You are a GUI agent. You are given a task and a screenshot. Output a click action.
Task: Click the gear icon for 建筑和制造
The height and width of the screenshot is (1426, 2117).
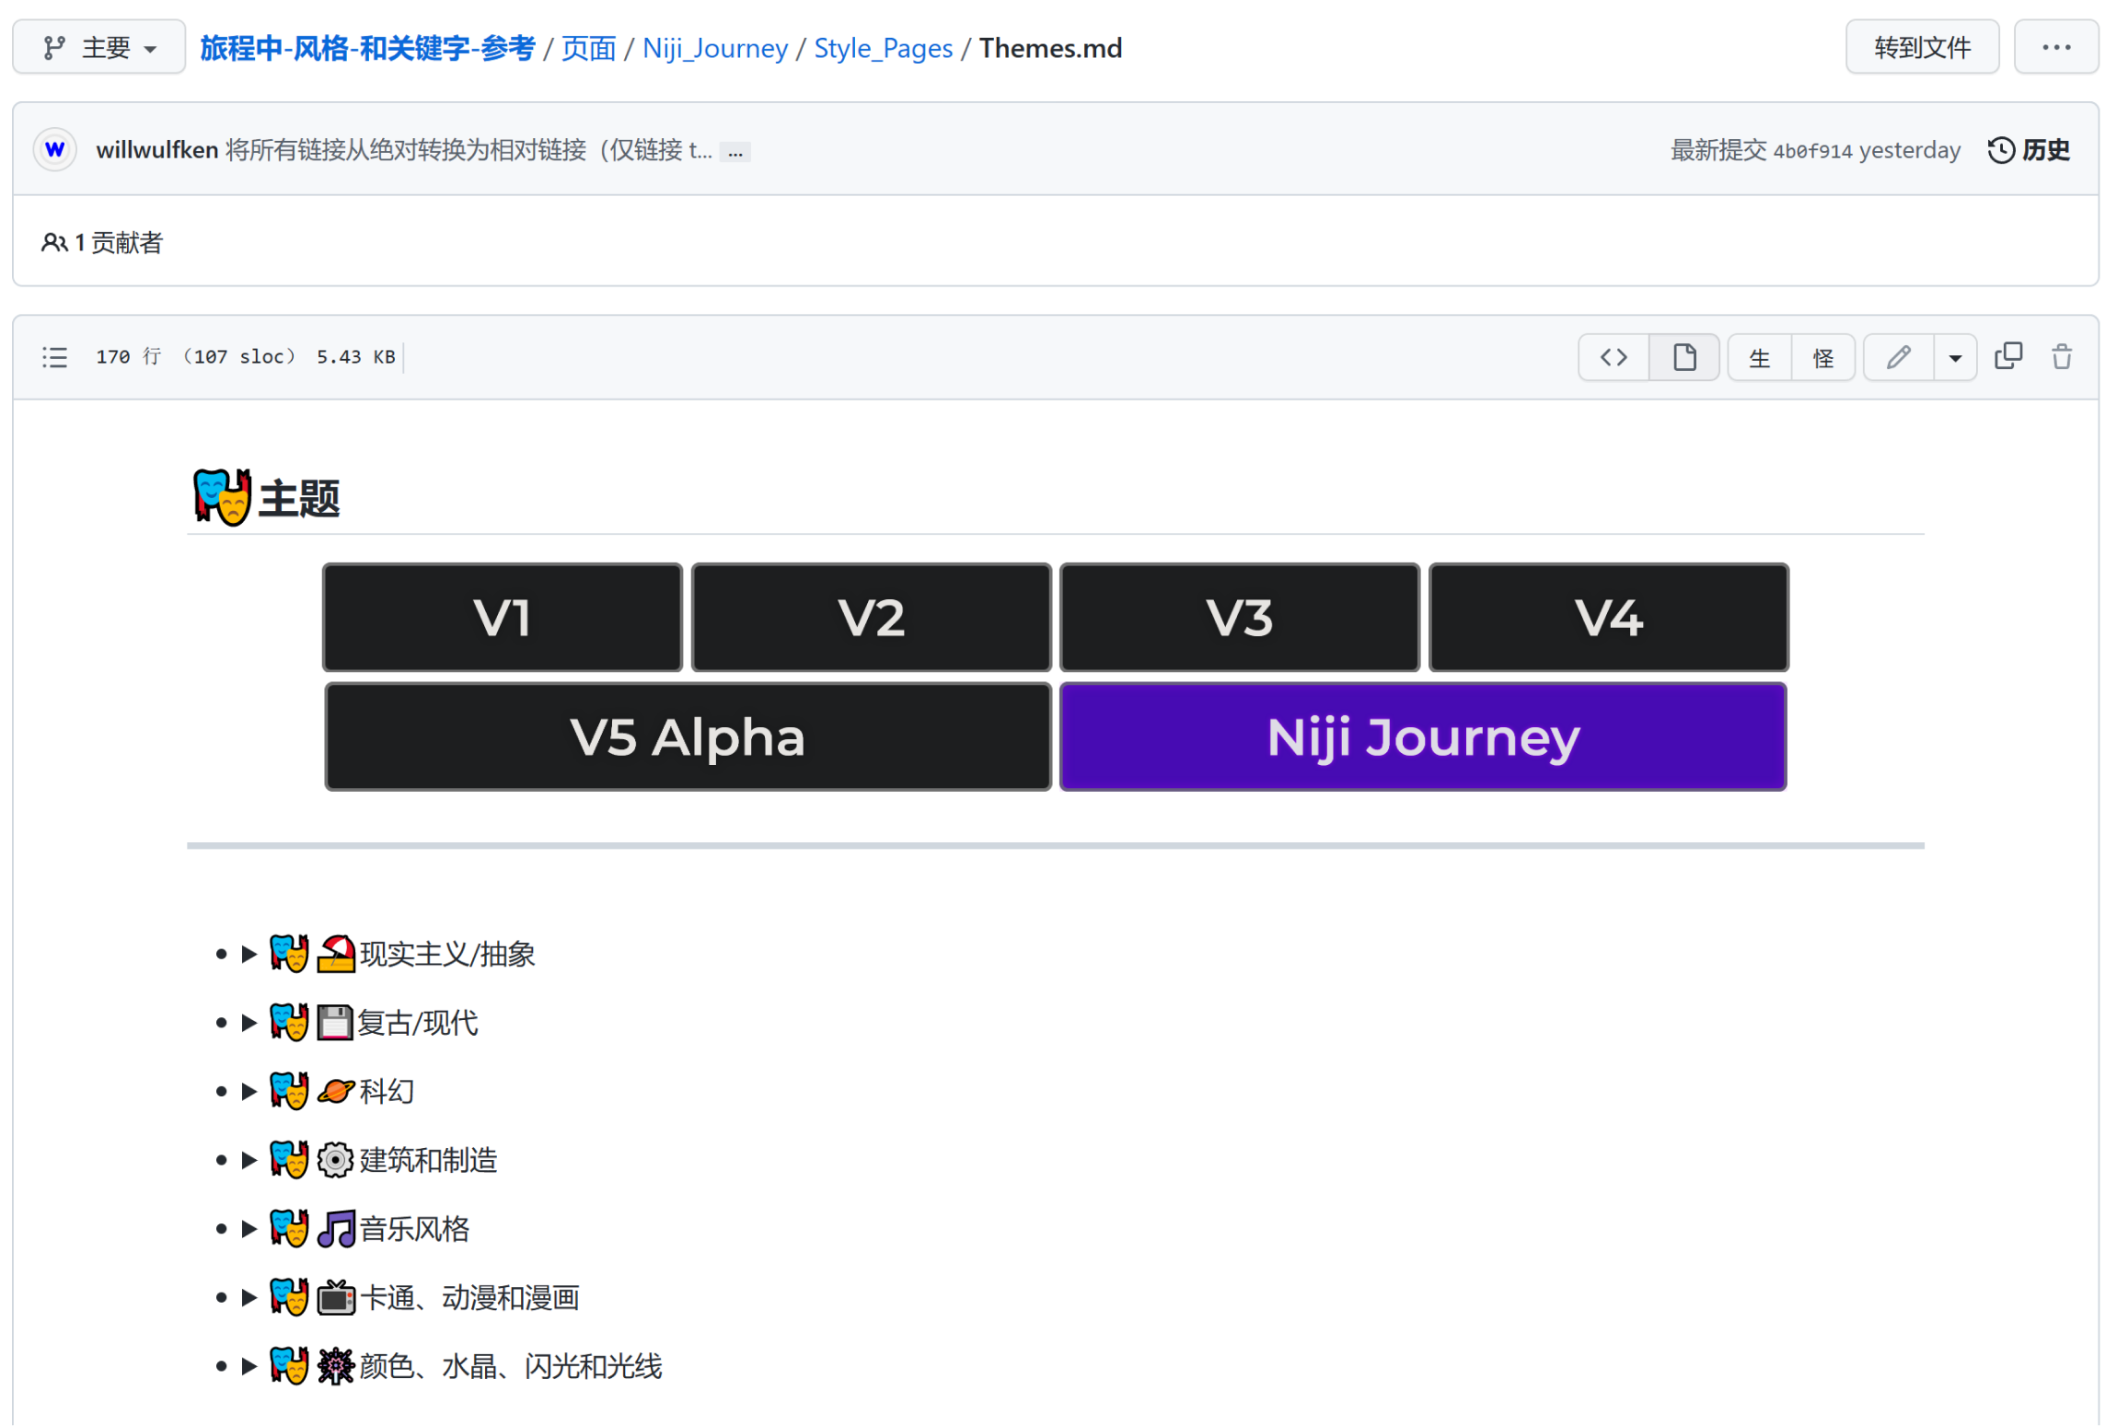coord(335,1160)
